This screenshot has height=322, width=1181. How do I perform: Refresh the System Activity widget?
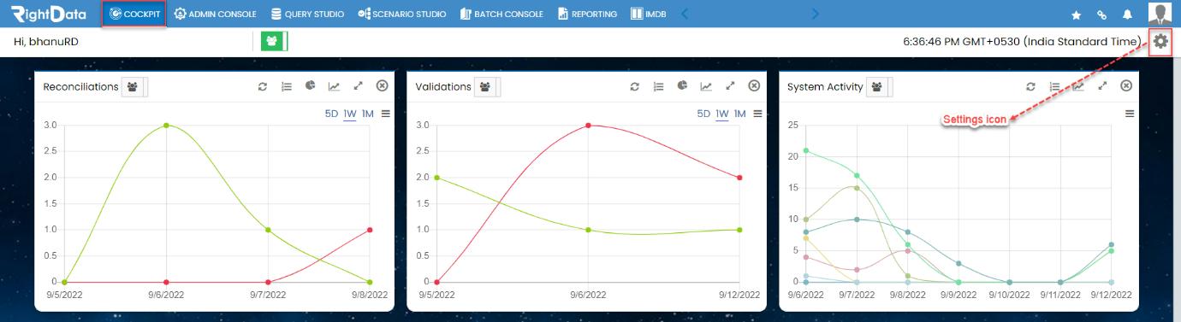click(x=1031, y=86)
